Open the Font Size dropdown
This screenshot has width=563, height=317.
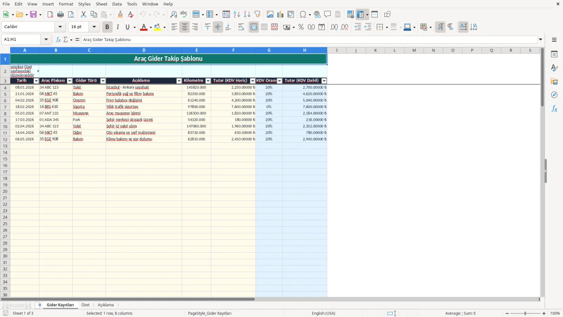[x=94, y=27]
